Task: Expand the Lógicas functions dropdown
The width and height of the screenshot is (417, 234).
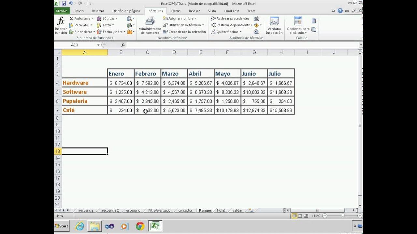Action: [116, 19]
